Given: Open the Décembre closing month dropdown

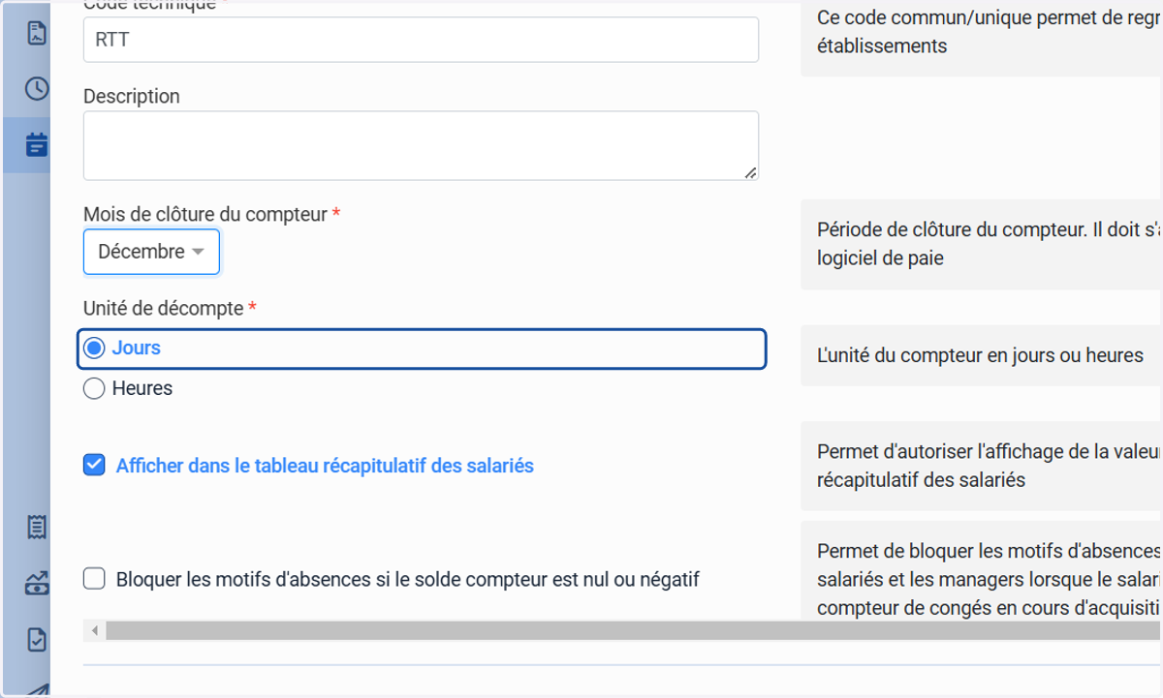Looking at the screenshot, I should pyautogui.click(x=151, y=252).
